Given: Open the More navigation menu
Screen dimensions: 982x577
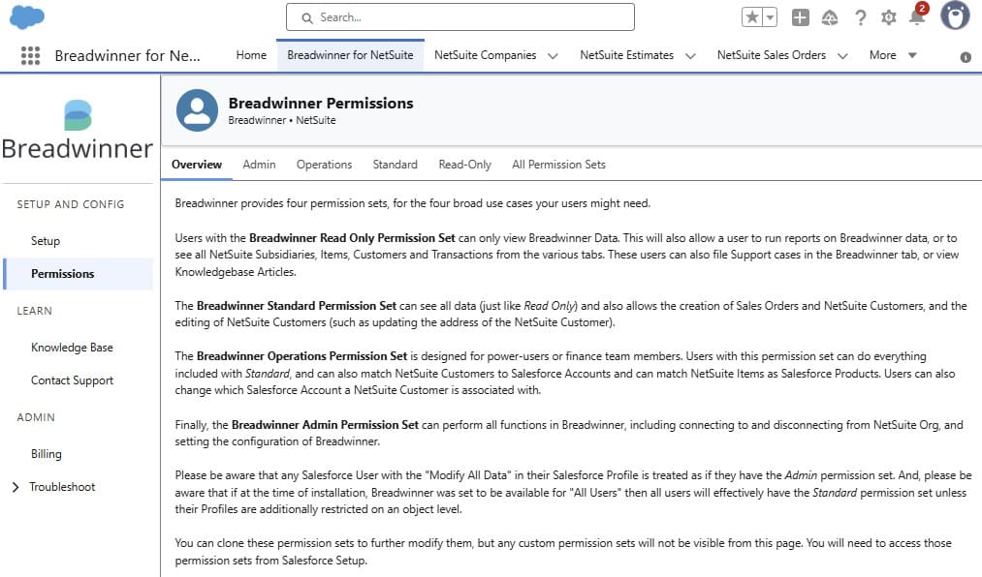Looking at the screenshot, I should pos(893,55).
